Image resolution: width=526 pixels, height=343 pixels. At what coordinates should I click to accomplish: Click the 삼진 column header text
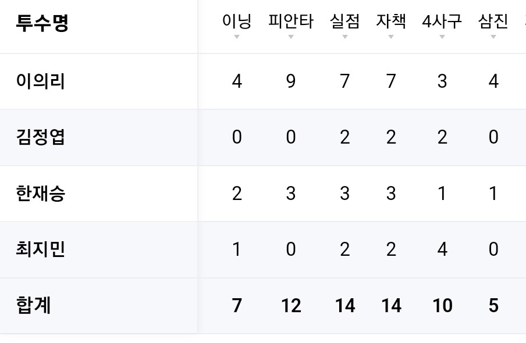(x=493, y=21)
